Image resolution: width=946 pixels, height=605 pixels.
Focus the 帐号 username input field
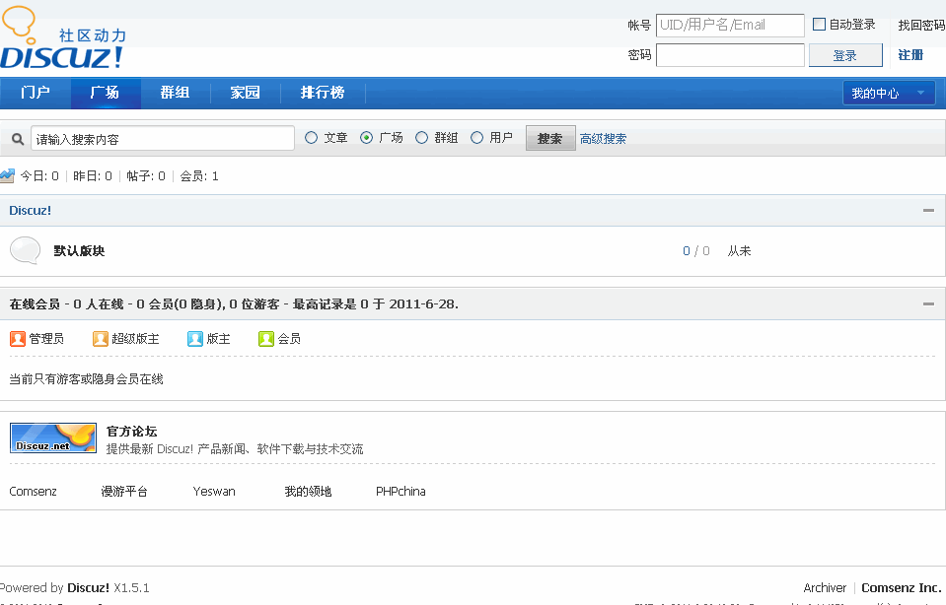[730, 26]
